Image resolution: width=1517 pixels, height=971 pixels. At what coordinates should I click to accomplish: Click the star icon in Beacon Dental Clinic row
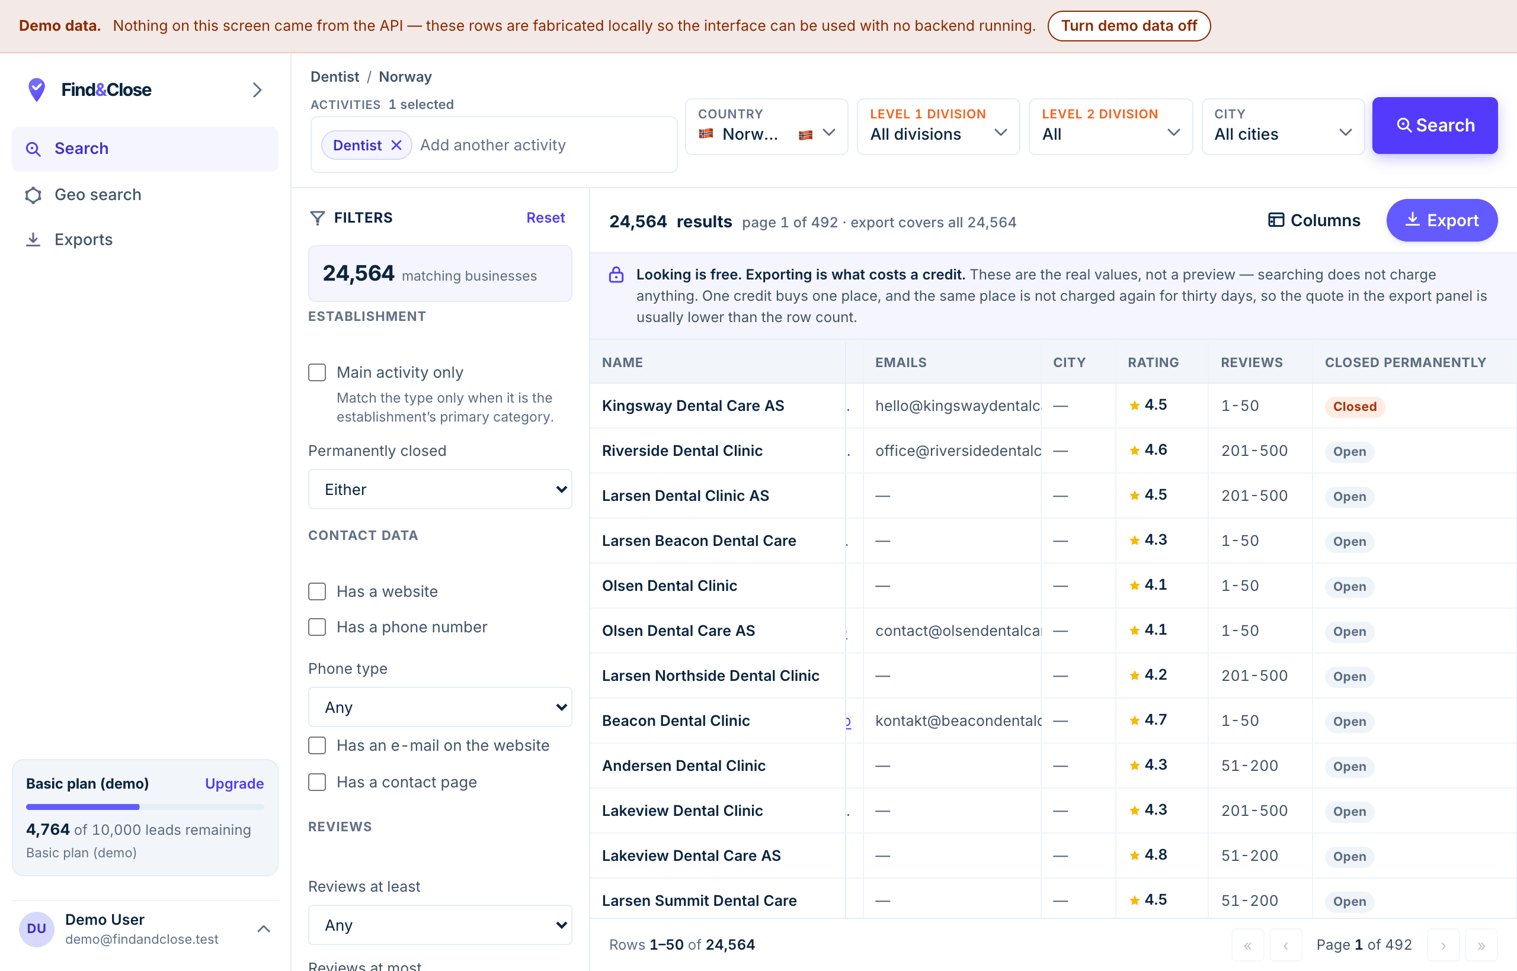[x=1135, y=721]
